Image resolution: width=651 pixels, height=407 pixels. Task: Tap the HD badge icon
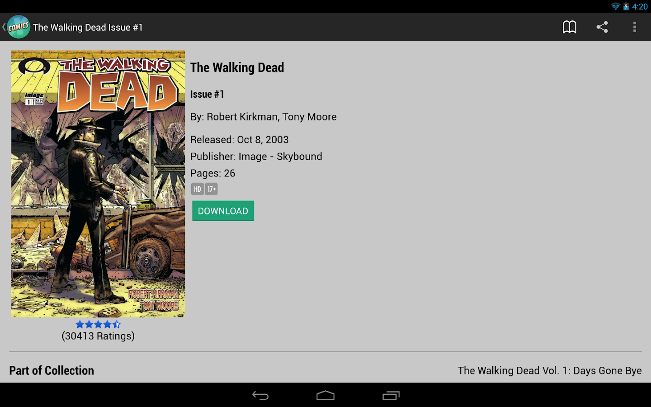(197, 189)
